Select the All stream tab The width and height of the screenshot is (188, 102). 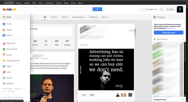coord(45,17)
